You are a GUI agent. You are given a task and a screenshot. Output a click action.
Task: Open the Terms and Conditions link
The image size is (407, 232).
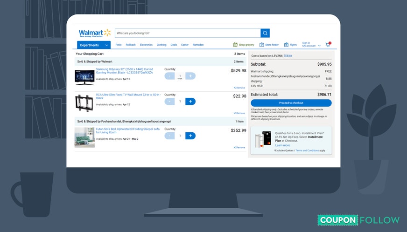pos(307,150)
